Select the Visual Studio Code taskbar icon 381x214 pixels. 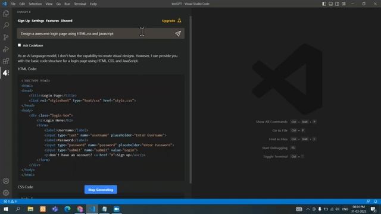[92, 209]
